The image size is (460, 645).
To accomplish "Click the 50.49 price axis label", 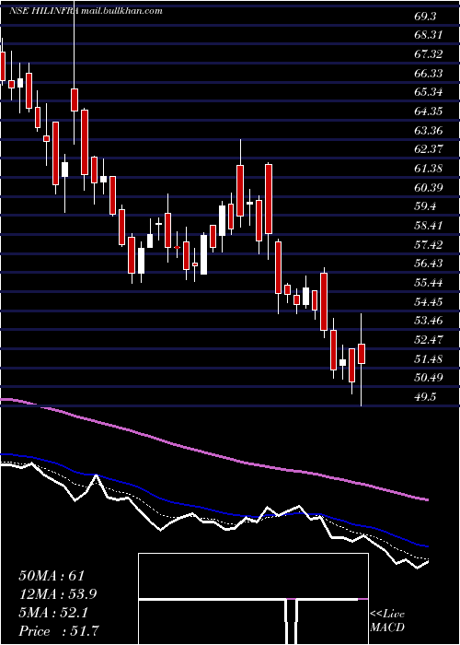I will click(428, 378).
